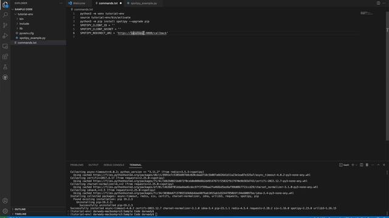Image resolution: width=389 pixels, height=218 pixels.
Task: Maximize the terminal panel size
Action: pyautogui.click(x=378, y=165)
